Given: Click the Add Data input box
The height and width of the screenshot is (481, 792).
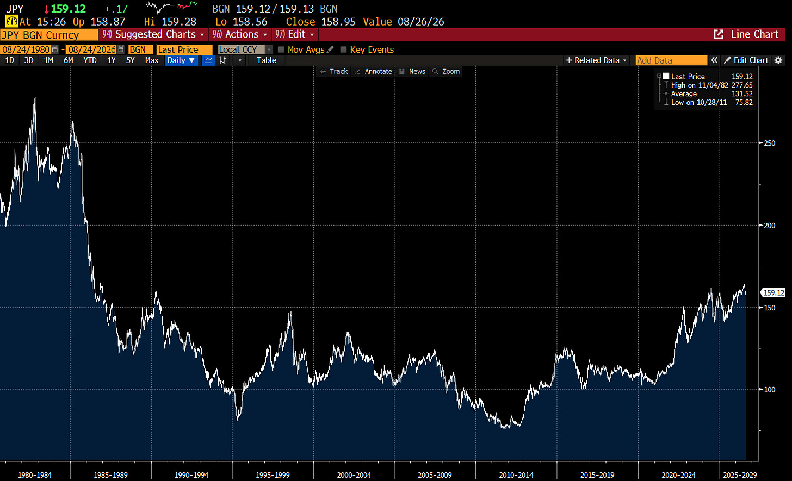Looking at the screenshot, I should [x=672, y=60].
